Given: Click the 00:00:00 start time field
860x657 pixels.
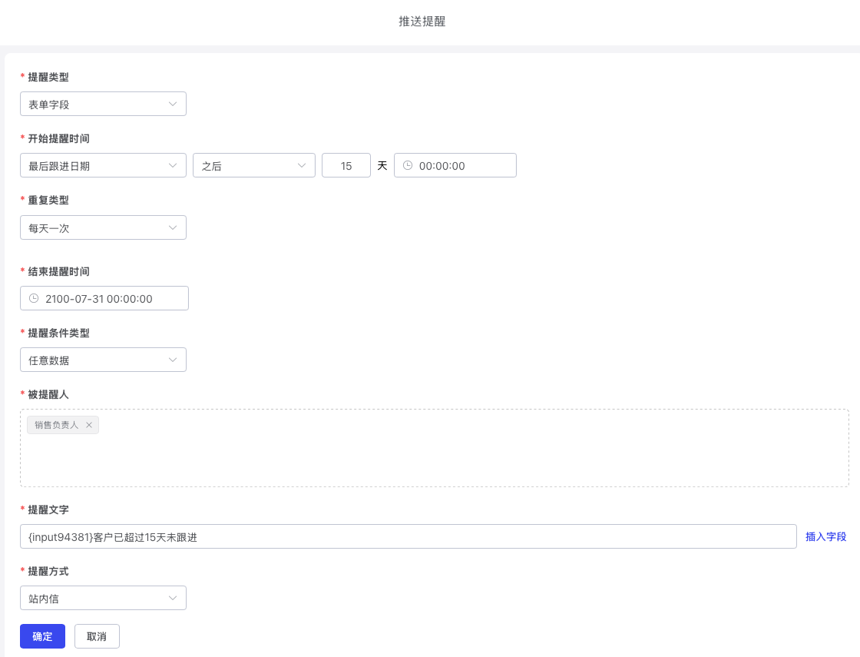Looking at the screenshot, I should [455, 165].
